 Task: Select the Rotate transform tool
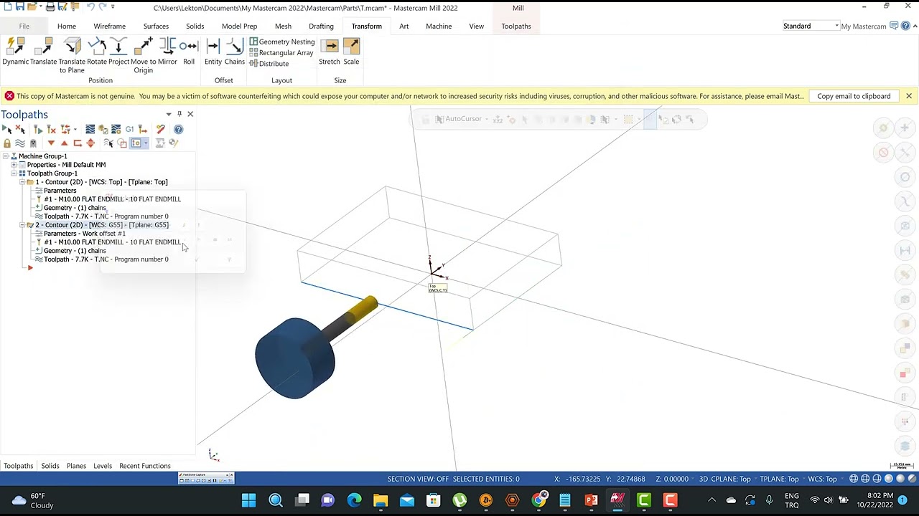pos(97,52)
